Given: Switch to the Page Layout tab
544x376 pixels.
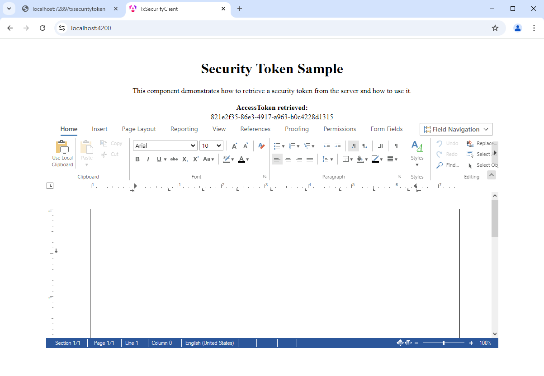Looking at the screenshot, I should pos(139,129).
